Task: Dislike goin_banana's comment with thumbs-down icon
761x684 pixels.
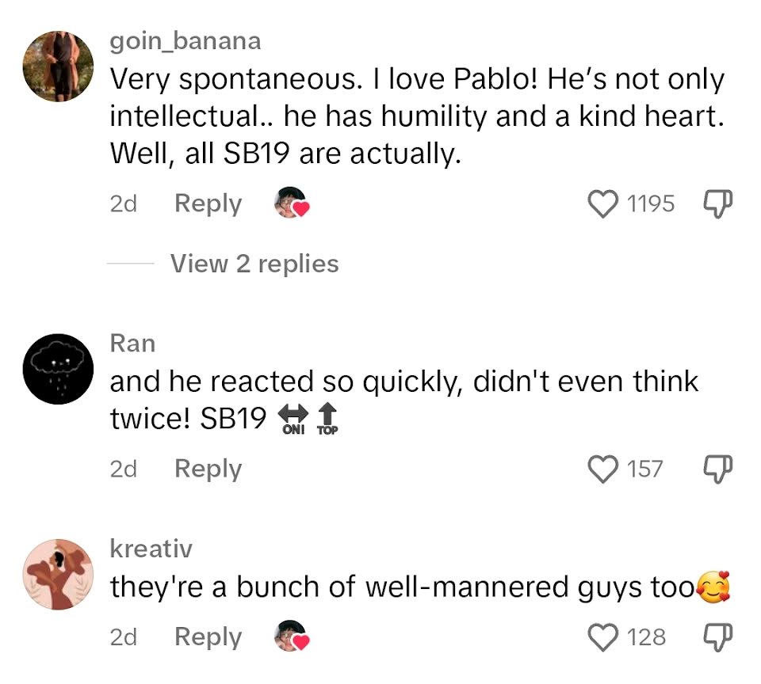Action: point(718,204)
